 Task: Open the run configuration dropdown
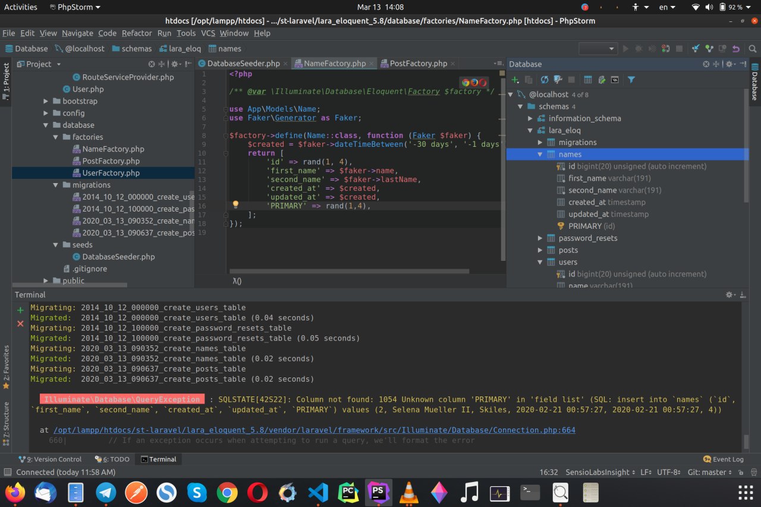coord(598,49)
